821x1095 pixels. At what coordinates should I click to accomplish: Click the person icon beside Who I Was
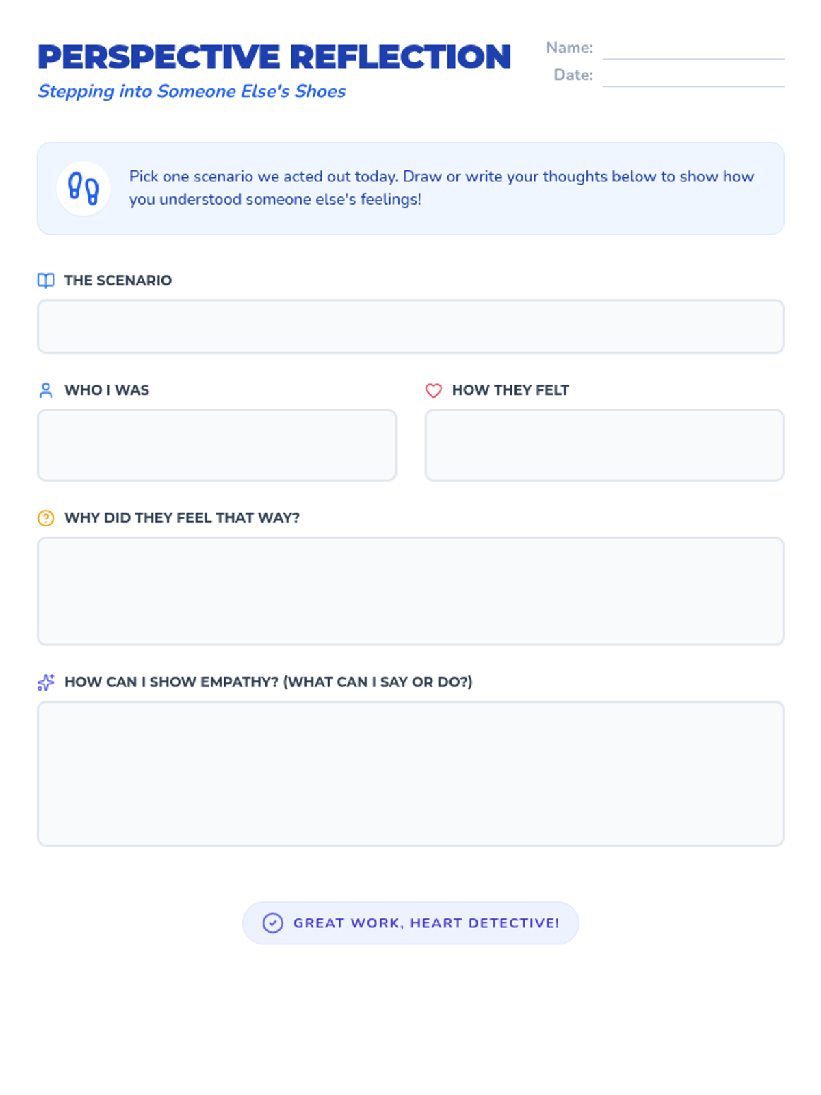(46, 390)
